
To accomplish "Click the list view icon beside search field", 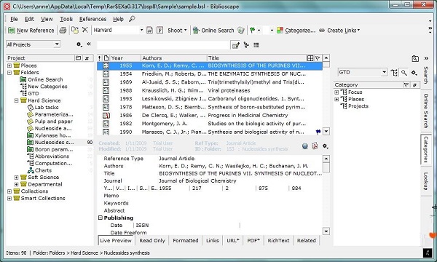I will pyautogui.click(x=256, y=45).
